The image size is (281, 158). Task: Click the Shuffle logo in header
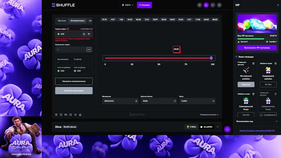point(64,5)
